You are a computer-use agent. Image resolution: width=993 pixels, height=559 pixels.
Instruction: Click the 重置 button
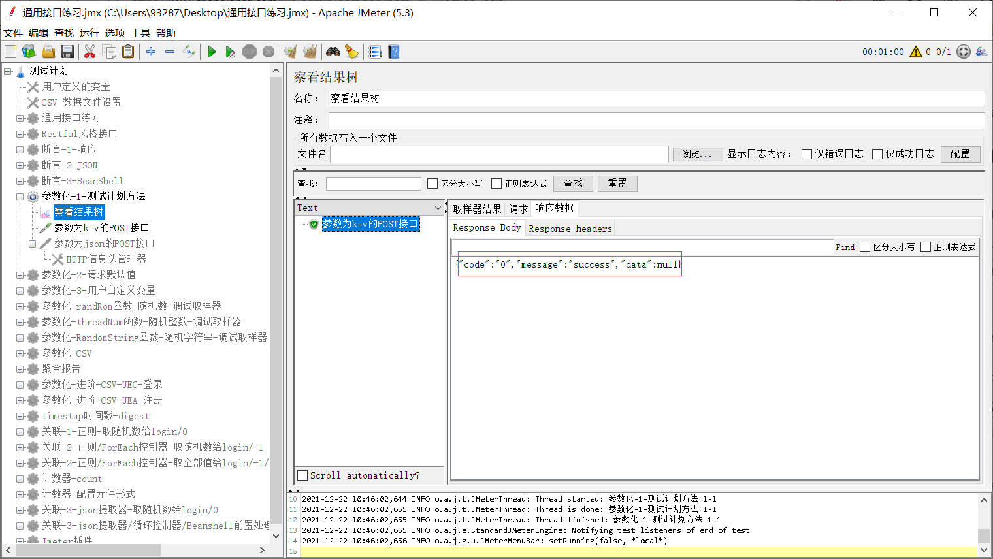click(617, 184)
